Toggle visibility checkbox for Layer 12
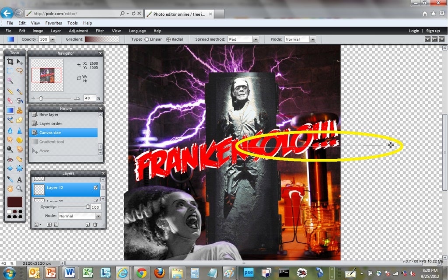448x280 pixels. click(x=96, y=187)
